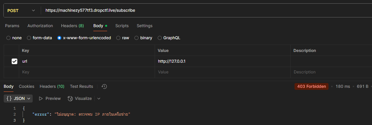Open the Scripts tab
This screenshot has width=372, height=125.
(x=122, y=26)
